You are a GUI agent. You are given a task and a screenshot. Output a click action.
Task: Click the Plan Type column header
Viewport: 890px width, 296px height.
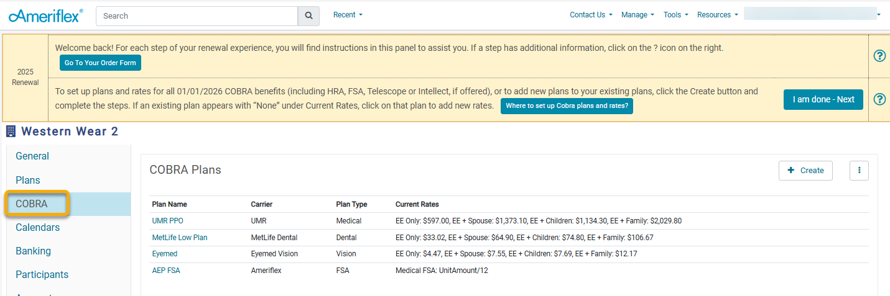pyautogui.click(x=351, y=204)
